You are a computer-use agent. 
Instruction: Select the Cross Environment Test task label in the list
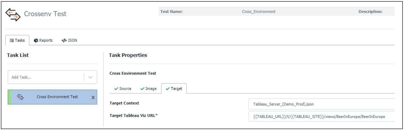(x=57, y=97)
